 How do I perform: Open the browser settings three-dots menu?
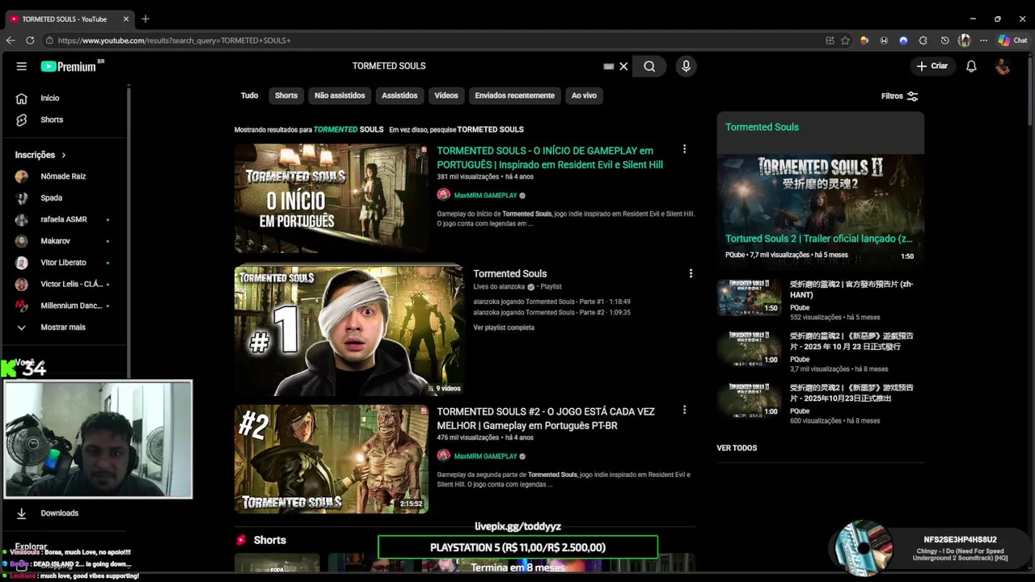(x=983, y=40)
